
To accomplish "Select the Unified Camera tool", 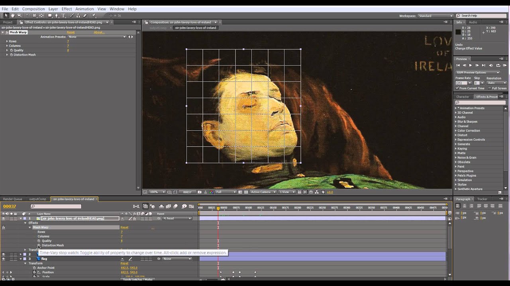I will (x=35, y=15).
